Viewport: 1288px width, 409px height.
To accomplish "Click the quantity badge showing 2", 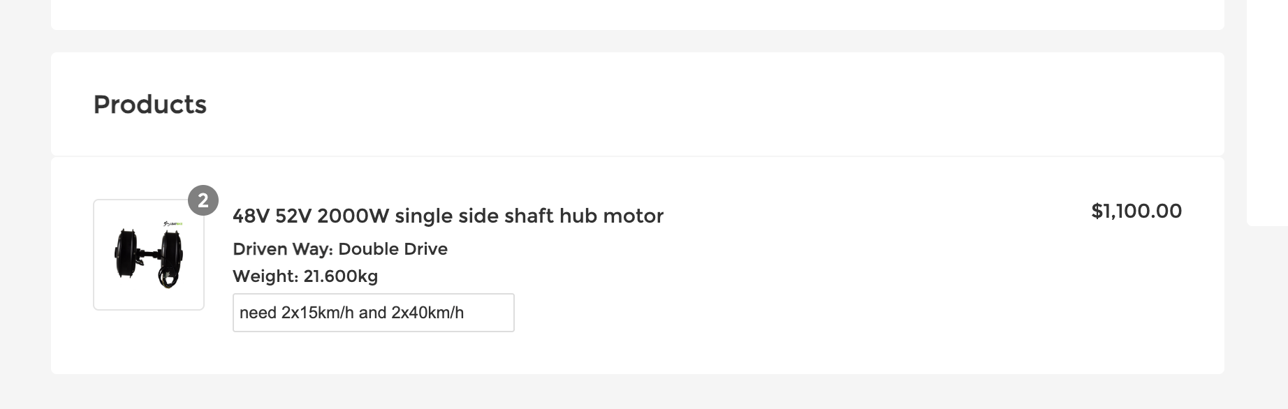I will point(203,201).
